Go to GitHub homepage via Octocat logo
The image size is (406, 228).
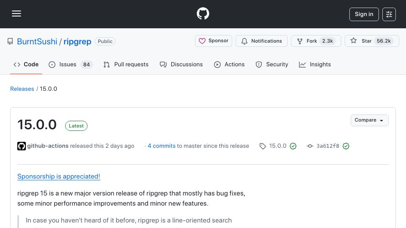(x=203, y=14)
